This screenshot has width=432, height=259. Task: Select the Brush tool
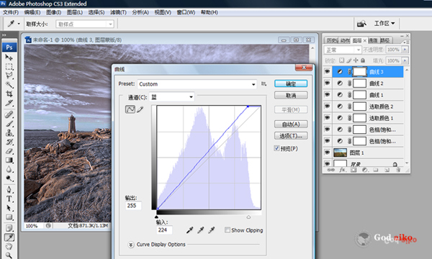(x=9, y=124)
